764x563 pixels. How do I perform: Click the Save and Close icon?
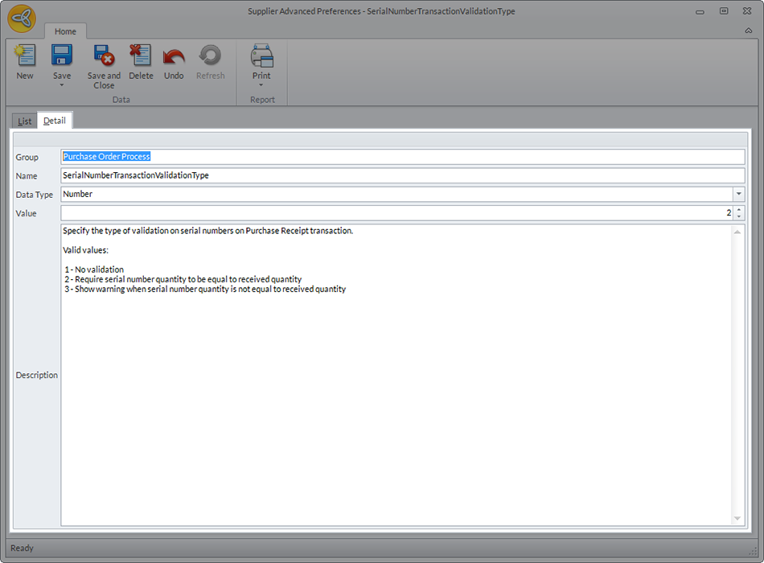[x=104, y=56]
